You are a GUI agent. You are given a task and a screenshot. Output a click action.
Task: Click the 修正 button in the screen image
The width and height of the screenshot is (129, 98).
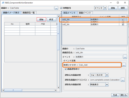[x=51, y=19]
